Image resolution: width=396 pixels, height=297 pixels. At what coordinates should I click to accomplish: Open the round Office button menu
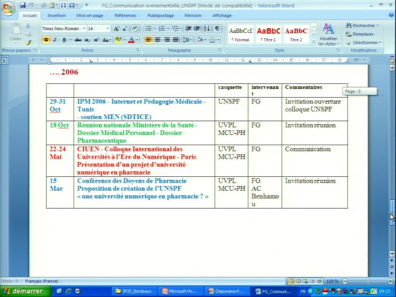pos(7,9)
